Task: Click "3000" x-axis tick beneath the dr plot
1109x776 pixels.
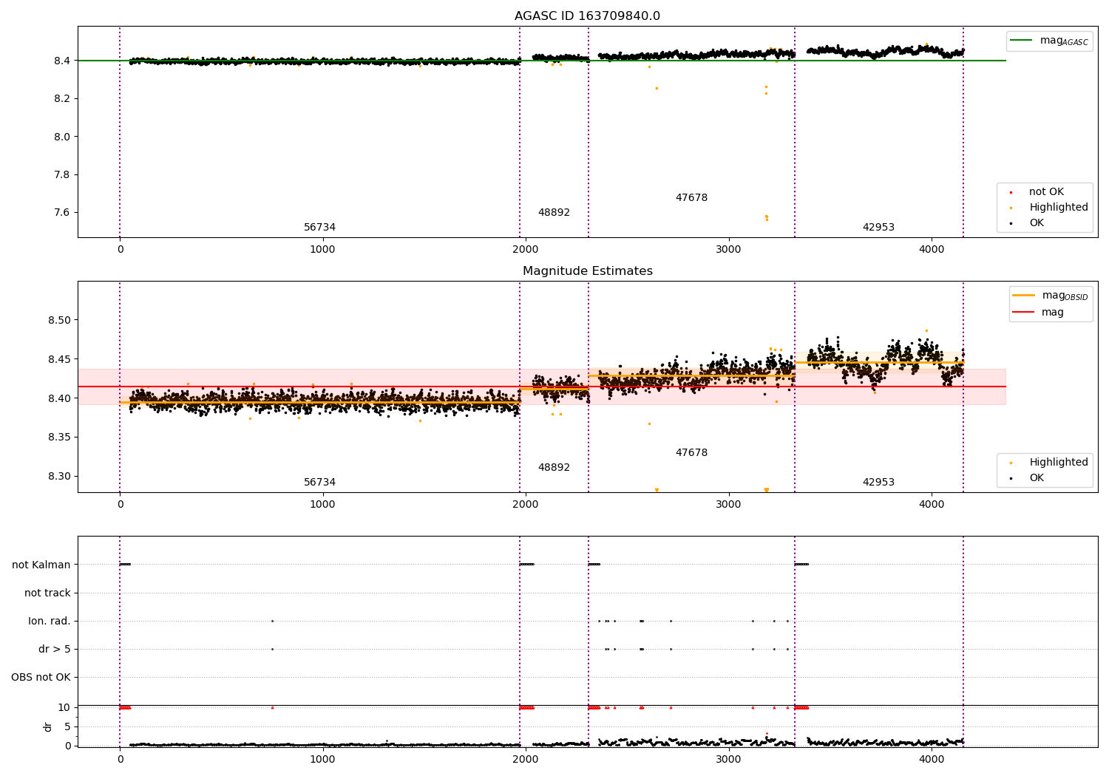Action: pos(729,759)
